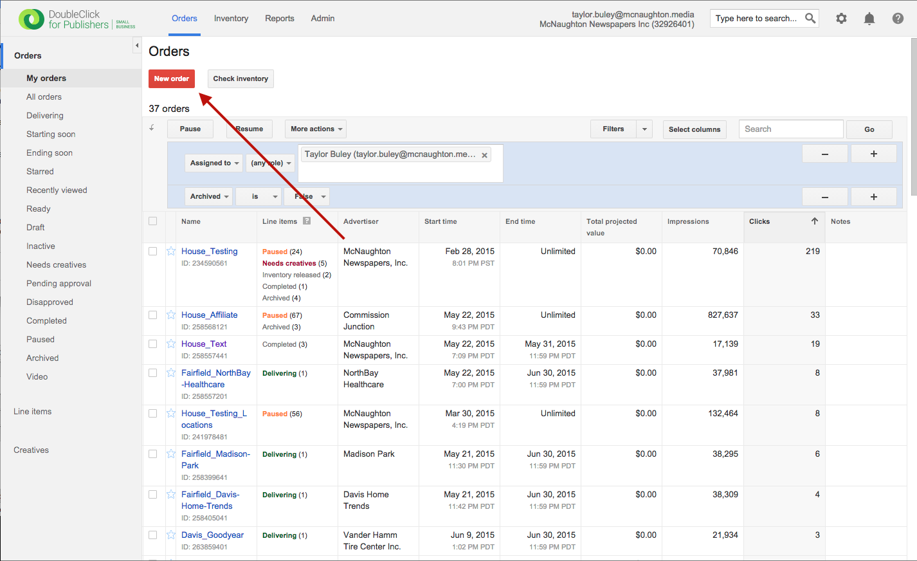Image resolution: width=917 pixels, height=561 pixels.
Task: Click the orders table Search field
Action: (x=790, y=129)
